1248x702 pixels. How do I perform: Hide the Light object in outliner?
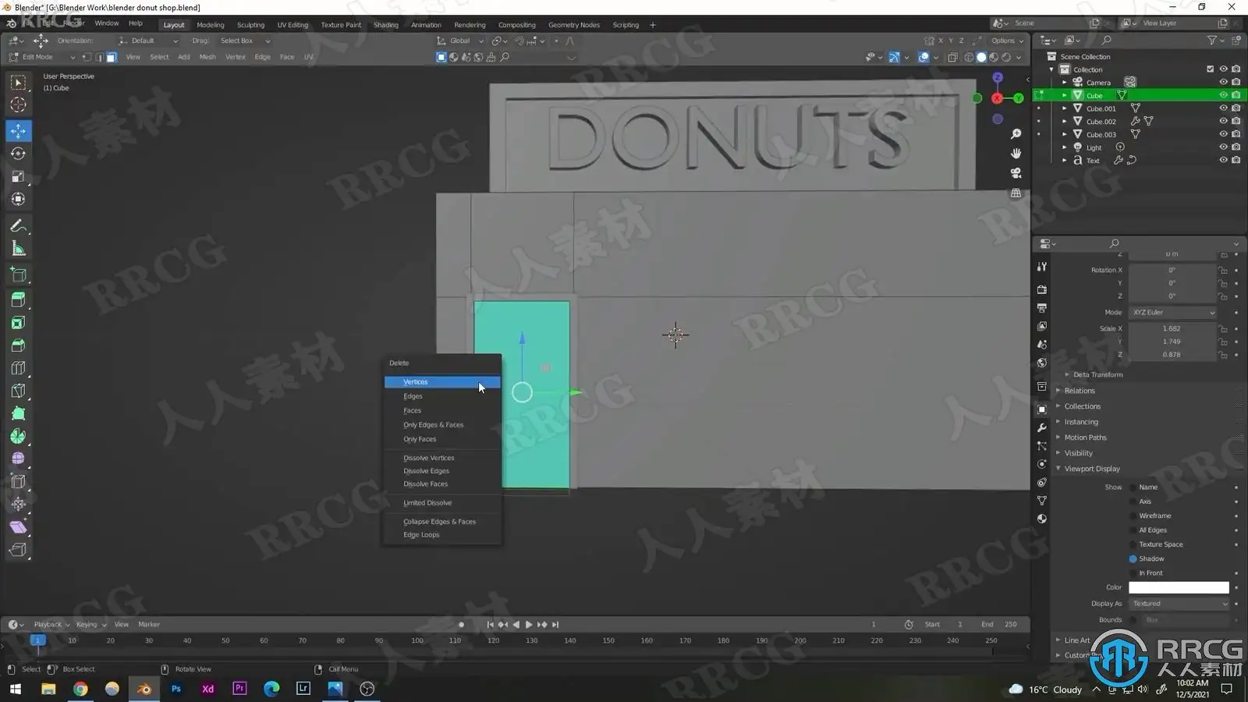[x=1223, y=147]
